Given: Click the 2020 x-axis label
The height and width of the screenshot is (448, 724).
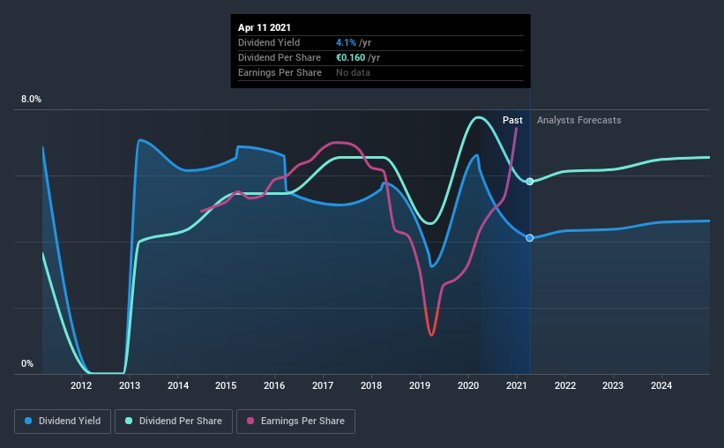Looking at the screenshot, I should [468, 385].
